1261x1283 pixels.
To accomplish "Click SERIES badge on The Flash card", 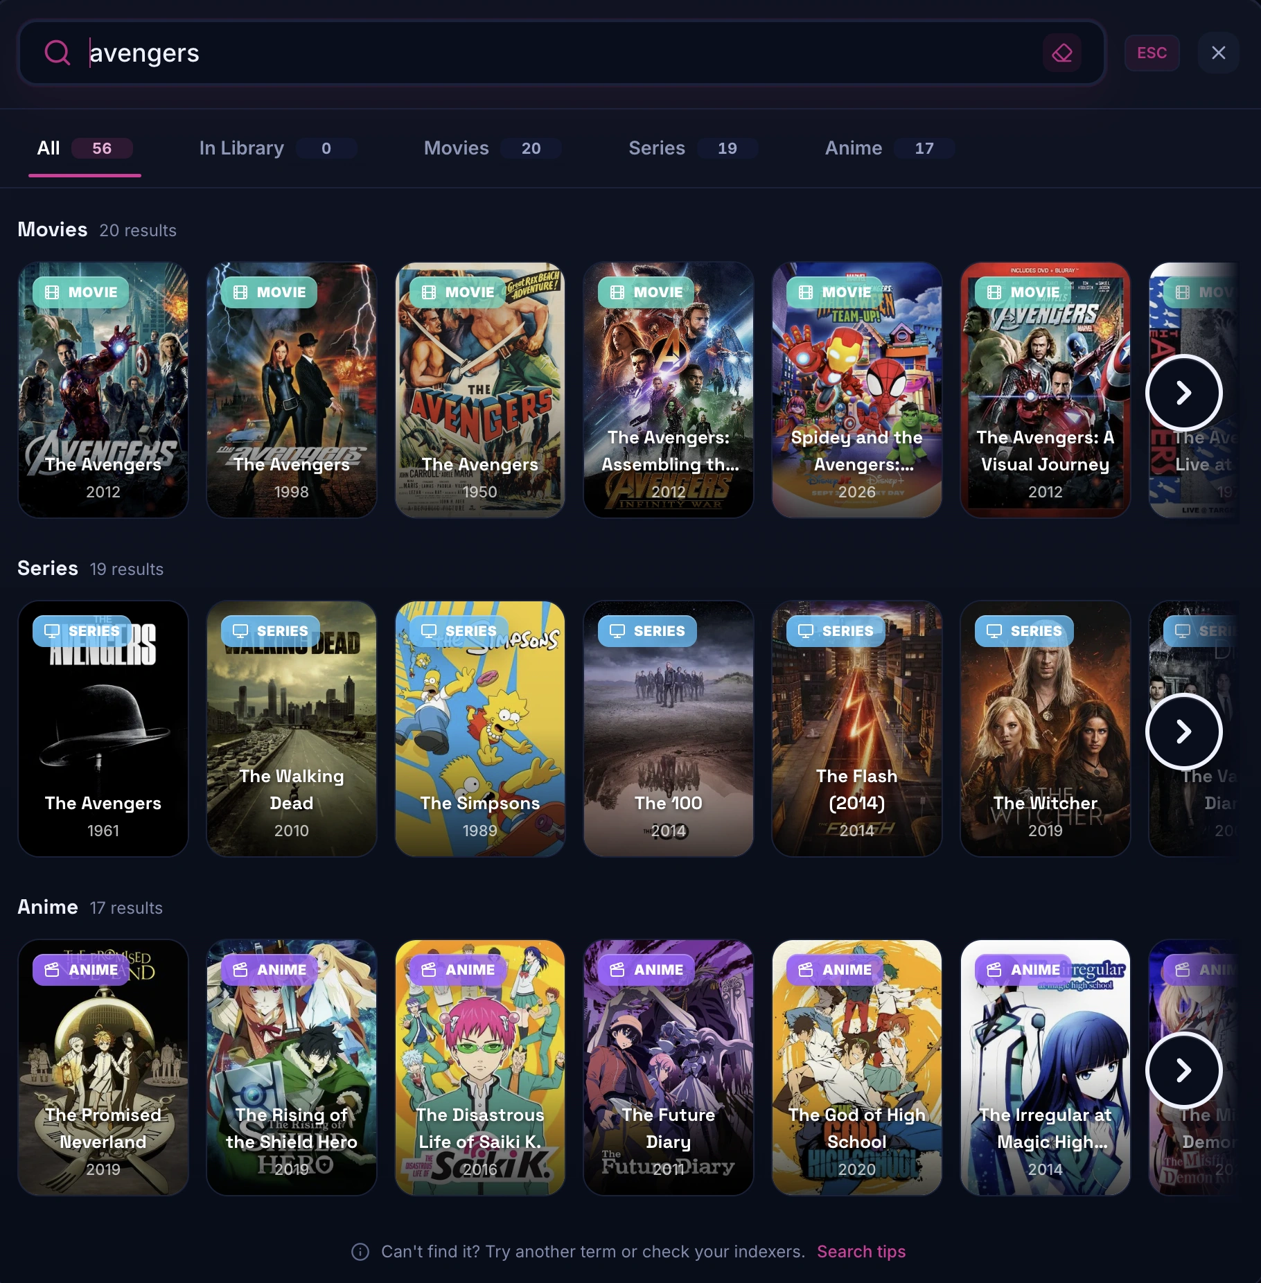I will coord(836,631).
